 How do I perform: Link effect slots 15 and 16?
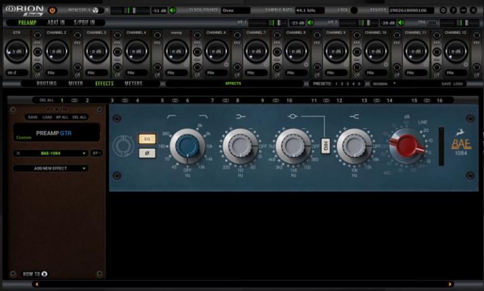[427, 101]
